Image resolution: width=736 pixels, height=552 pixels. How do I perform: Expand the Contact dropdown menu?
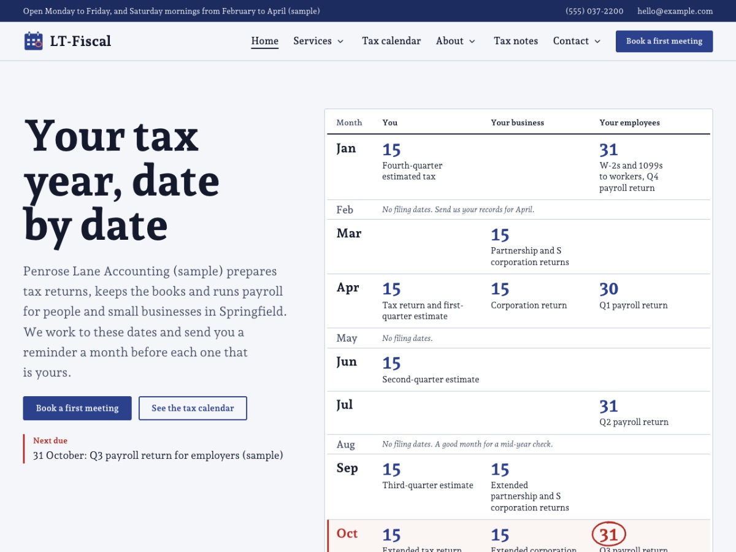coord(577,41)
